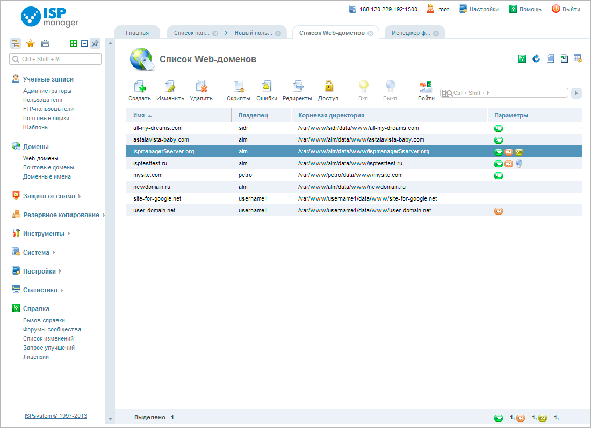
Task: Click the sidebar scroll down arrow
Action: coord(110,418)
